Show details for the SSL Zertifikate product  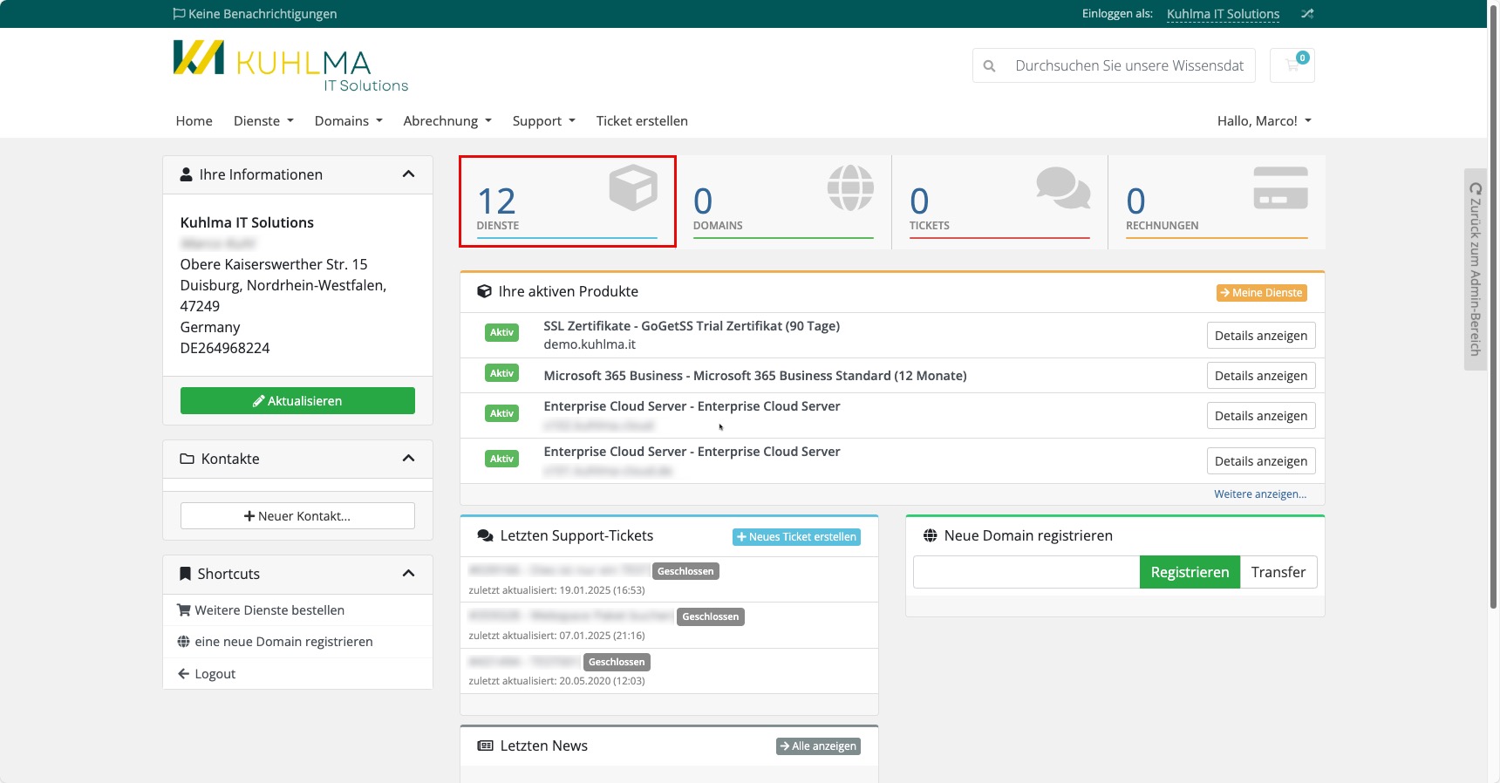(x=1261, y=336)
